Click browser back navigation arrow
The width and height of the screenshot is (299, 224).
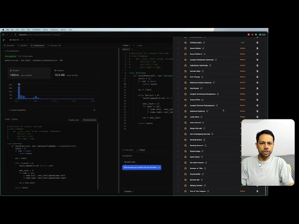coord(7,35)
